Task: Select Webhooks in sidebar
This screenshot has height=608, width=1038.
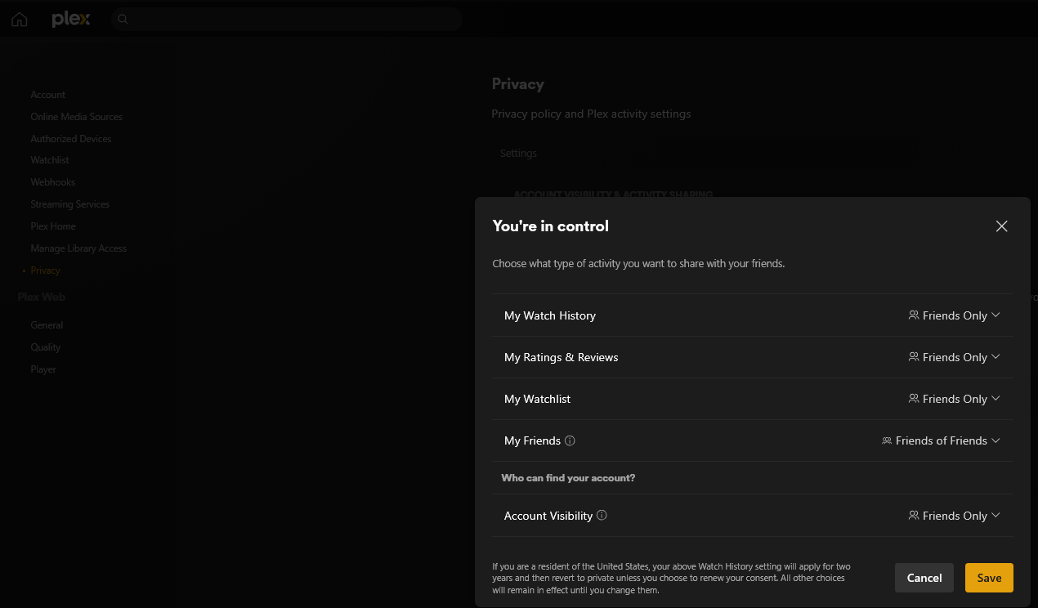Action: (x=53, y=182)
